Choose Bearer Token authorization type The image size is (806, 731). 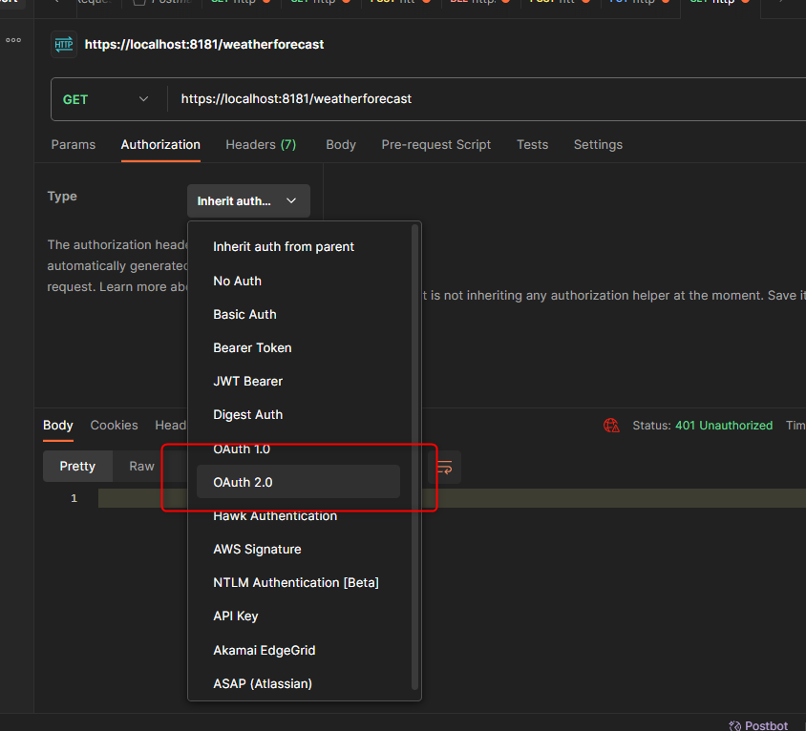tap(252, 347)
